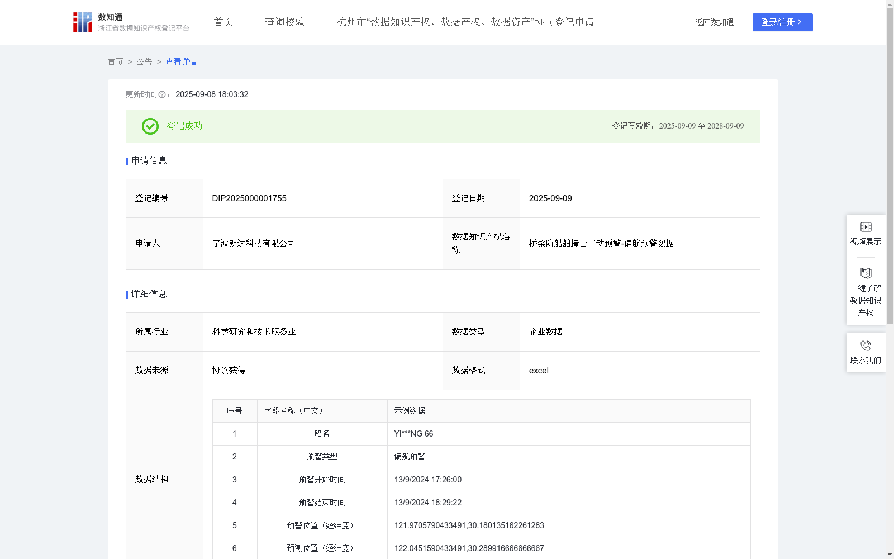Viewport: 894px width, 559px height.
Task: Click the 视频展示 label in the sidebar
Action: 866,242
